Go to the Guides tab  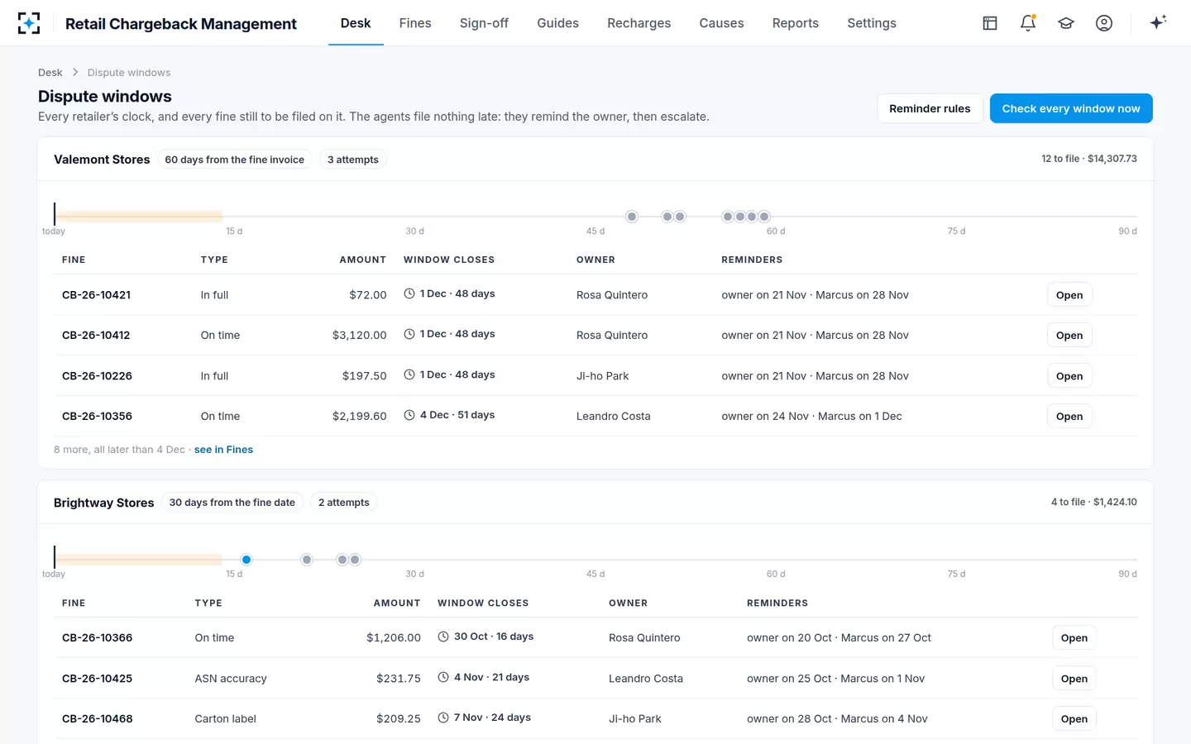557,23
